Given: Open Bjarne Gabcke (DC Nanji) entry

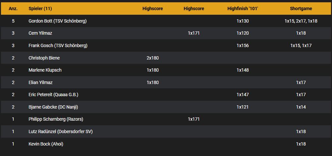Looking at the screenshot, I should (53, 107).
